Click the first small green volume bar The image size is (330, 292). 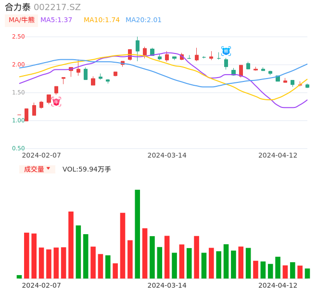[x=19, y=277]
